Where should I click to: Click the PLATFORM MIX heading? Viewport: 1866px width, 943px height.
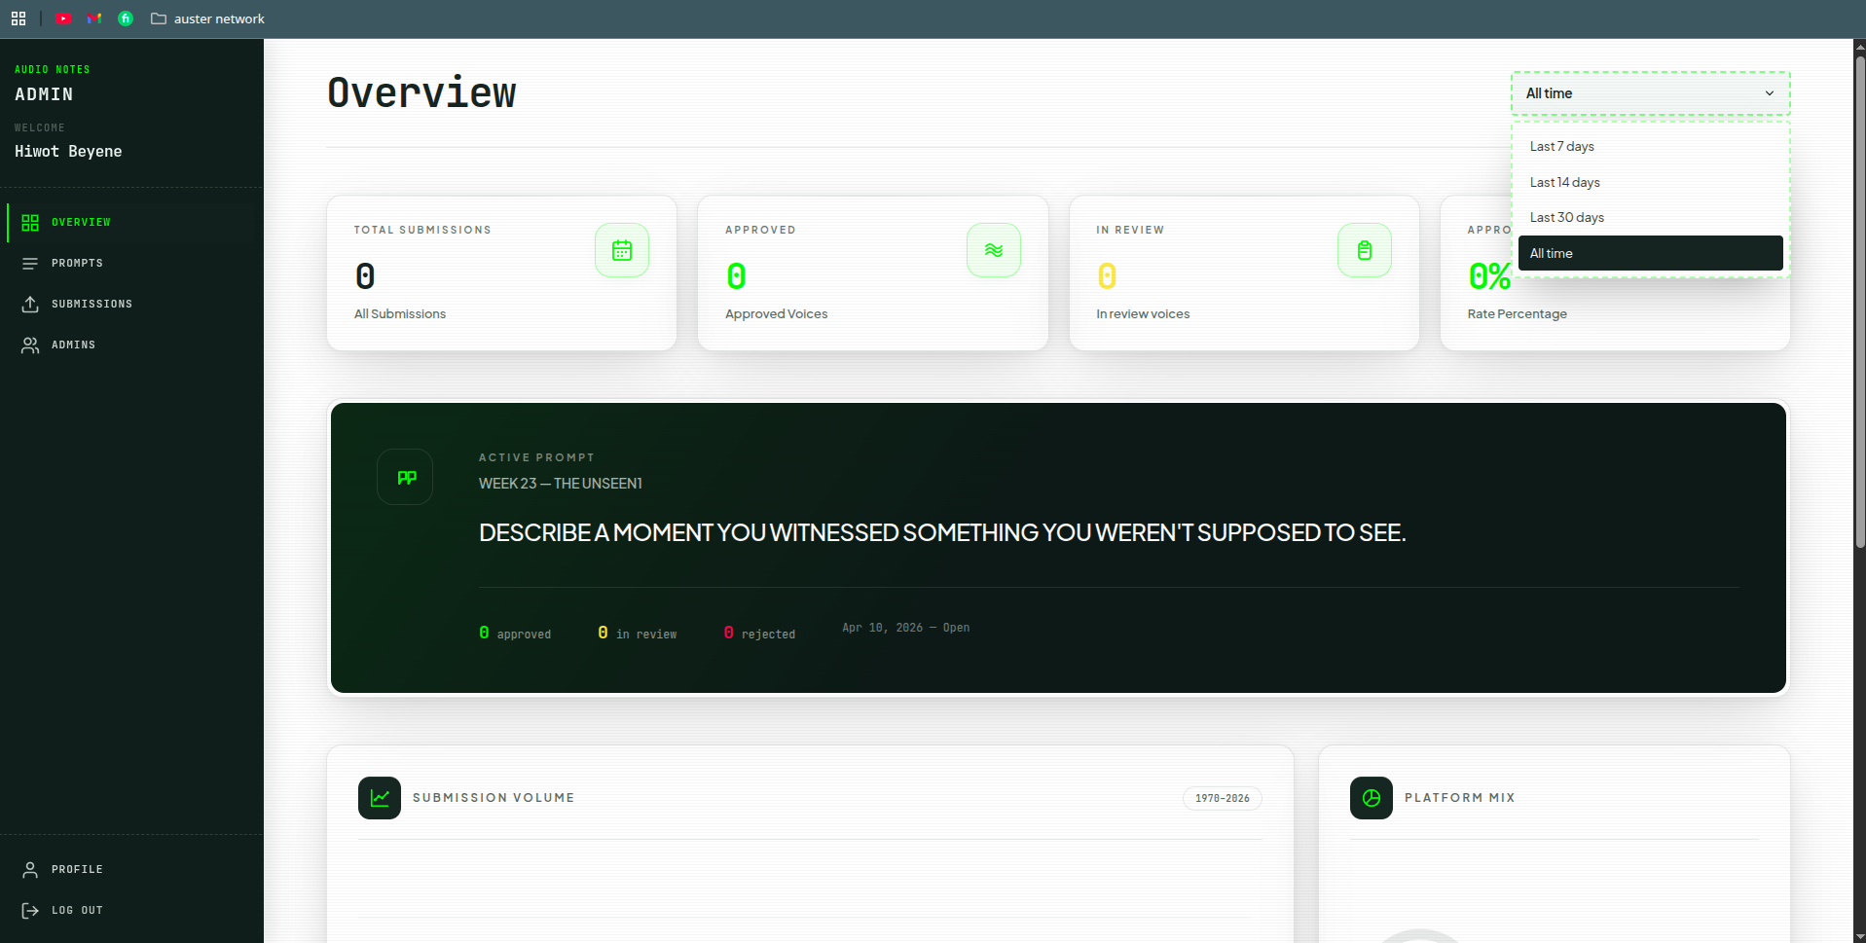pos(1460,798)
